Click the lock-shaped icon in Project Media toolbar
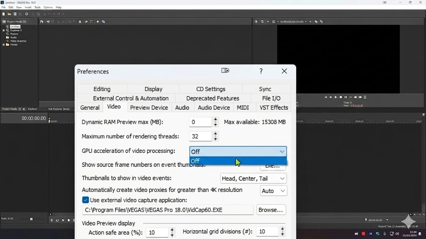The image size is (426, 239). coord(80,22)
